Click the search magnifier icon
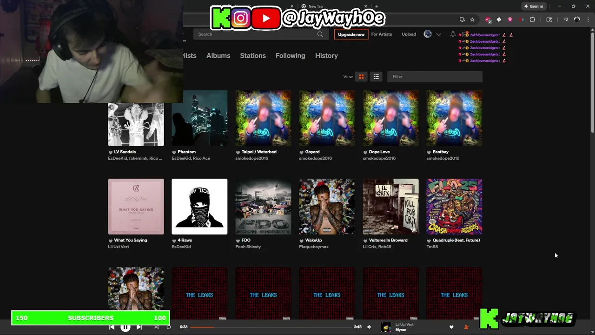 point(320,34)
